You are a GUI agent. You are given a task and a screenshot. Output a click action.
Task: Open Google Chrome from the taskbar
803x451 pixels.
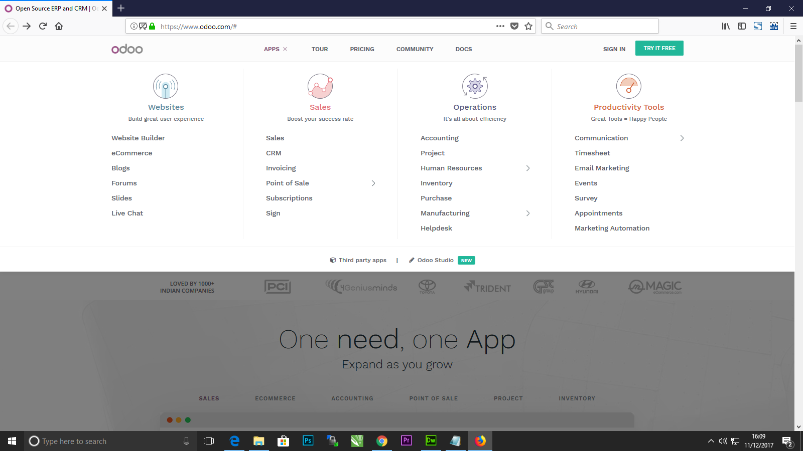[382, 441]
